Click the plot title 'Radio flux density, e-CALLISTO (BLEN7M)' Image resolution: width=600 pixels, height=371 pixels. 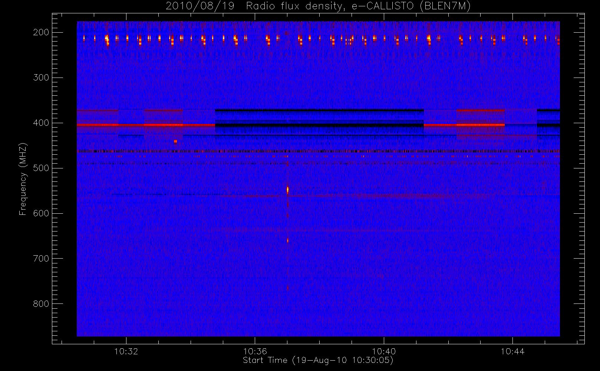click(x=358, y=6)
